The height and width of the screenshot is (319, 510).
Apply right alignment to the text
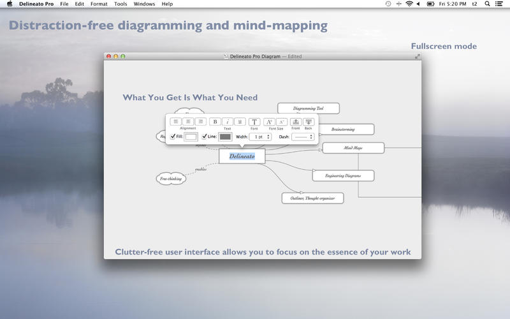point(200,121)
